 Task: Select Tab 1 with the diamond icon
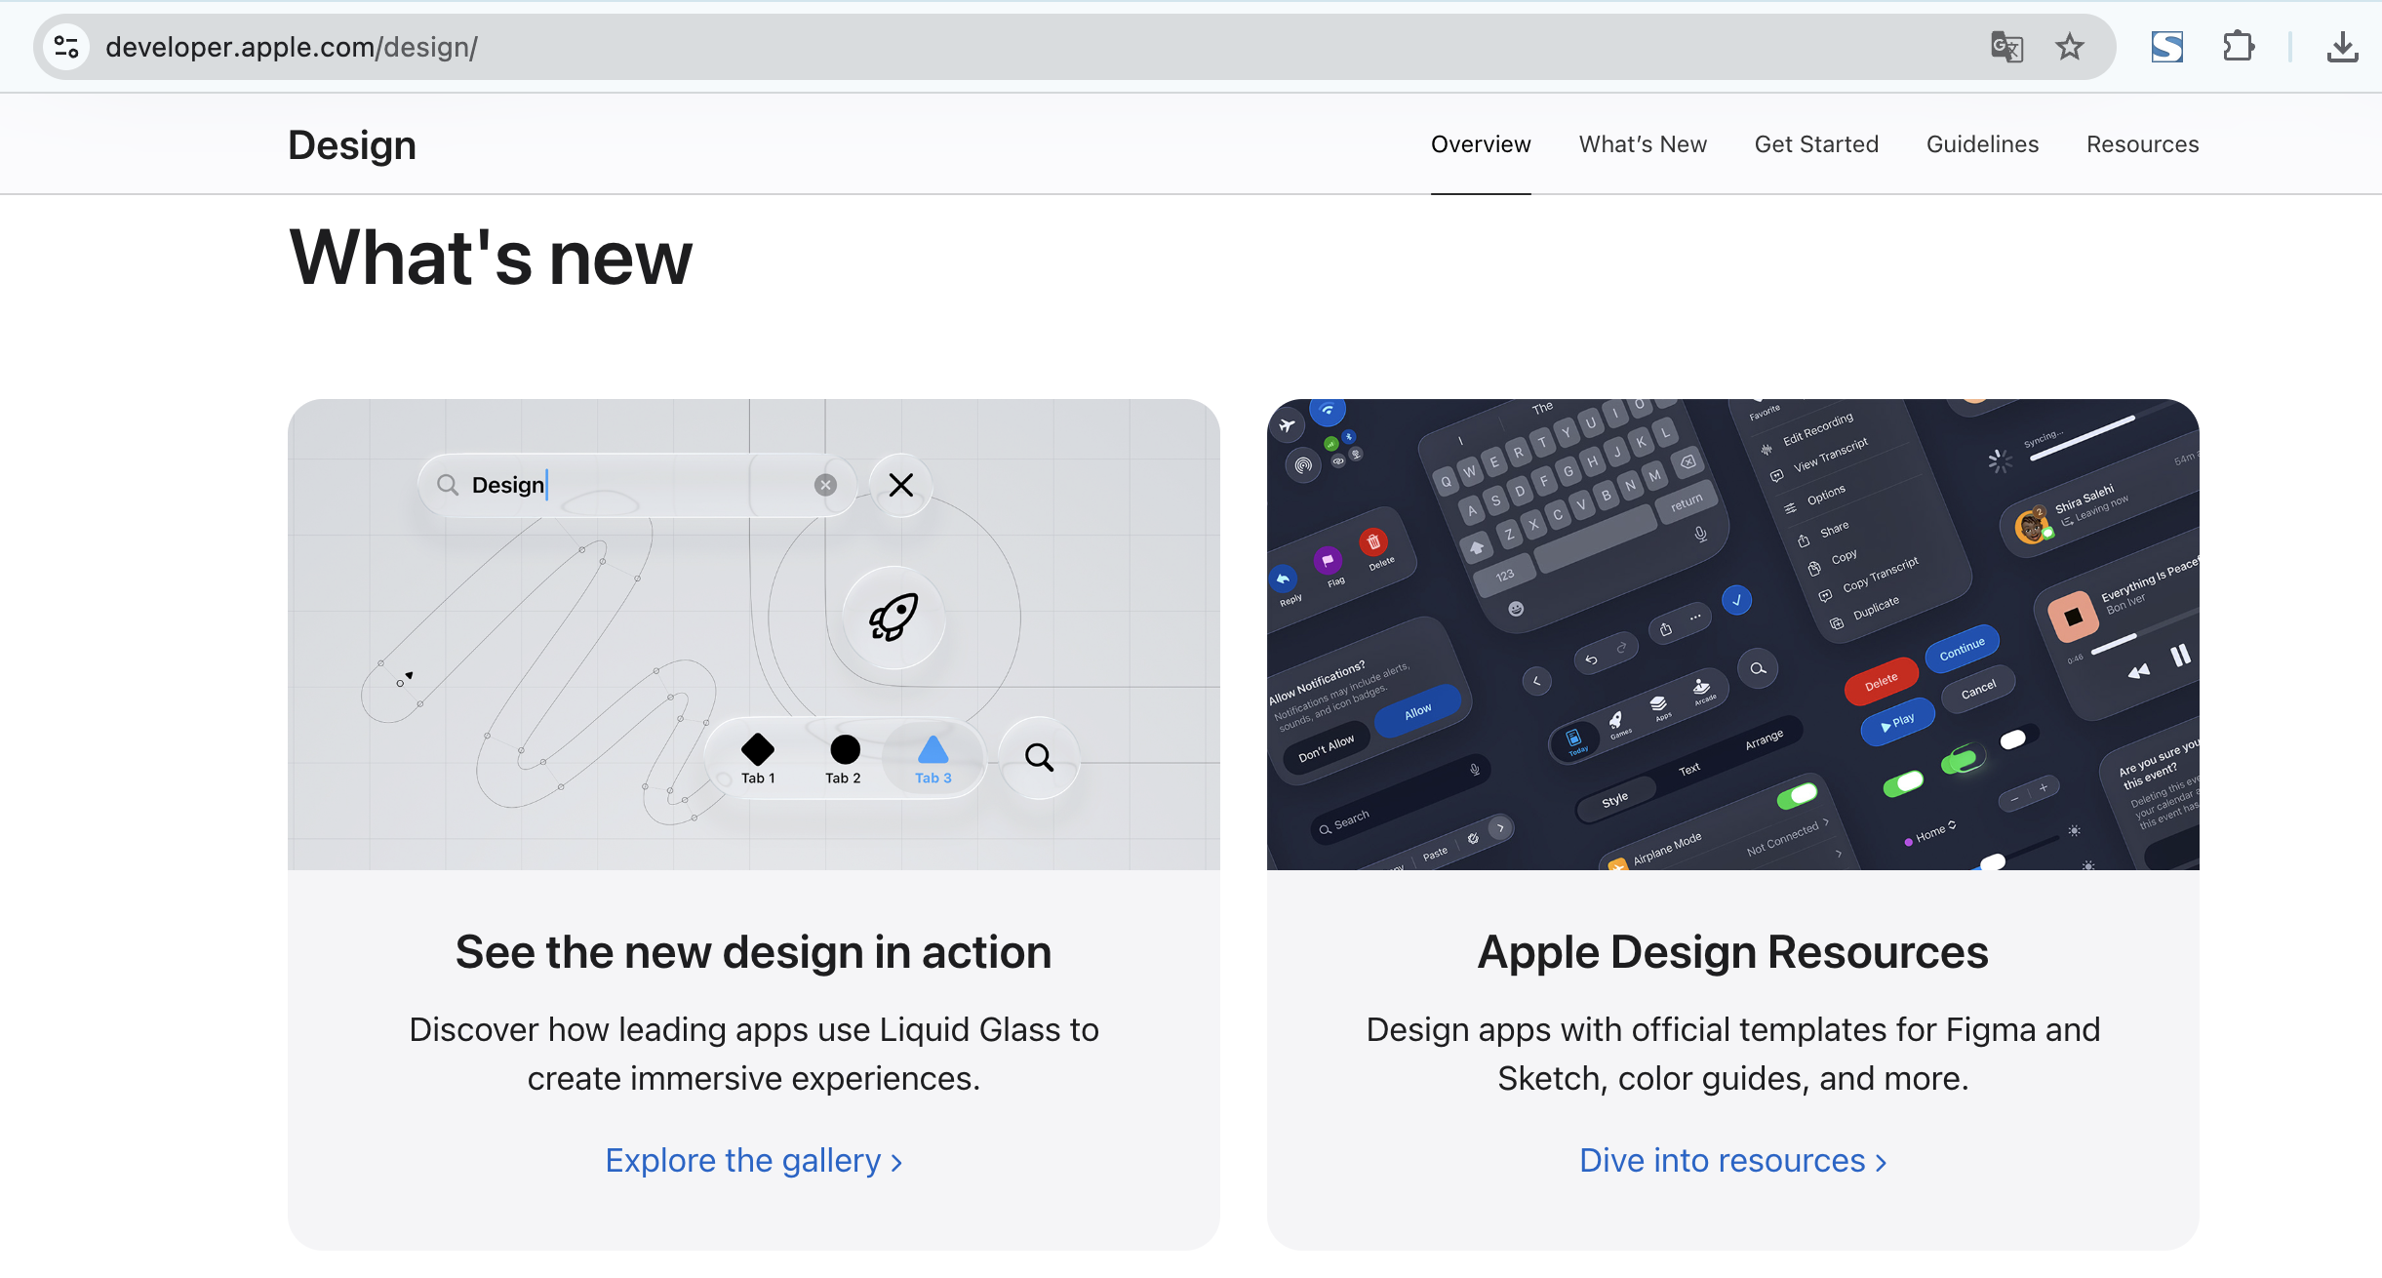coord(758,758)
